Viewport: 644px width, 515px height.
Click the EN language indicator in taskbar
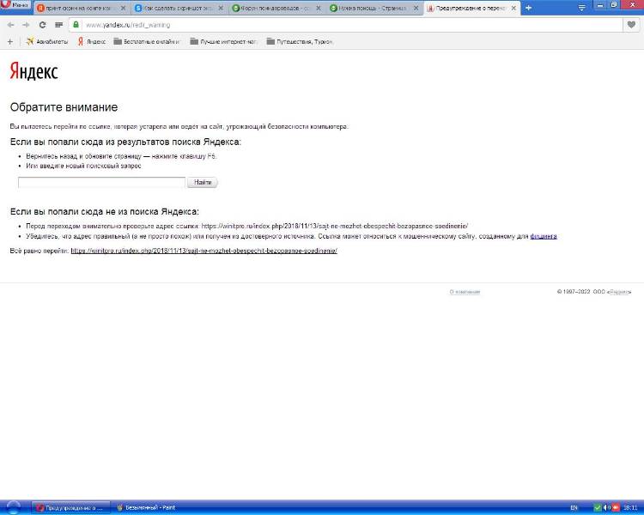coord(574,508)
